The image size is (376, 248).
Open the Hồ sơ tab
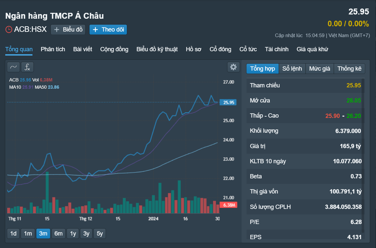pyautogui.click(x=193, y=49)
